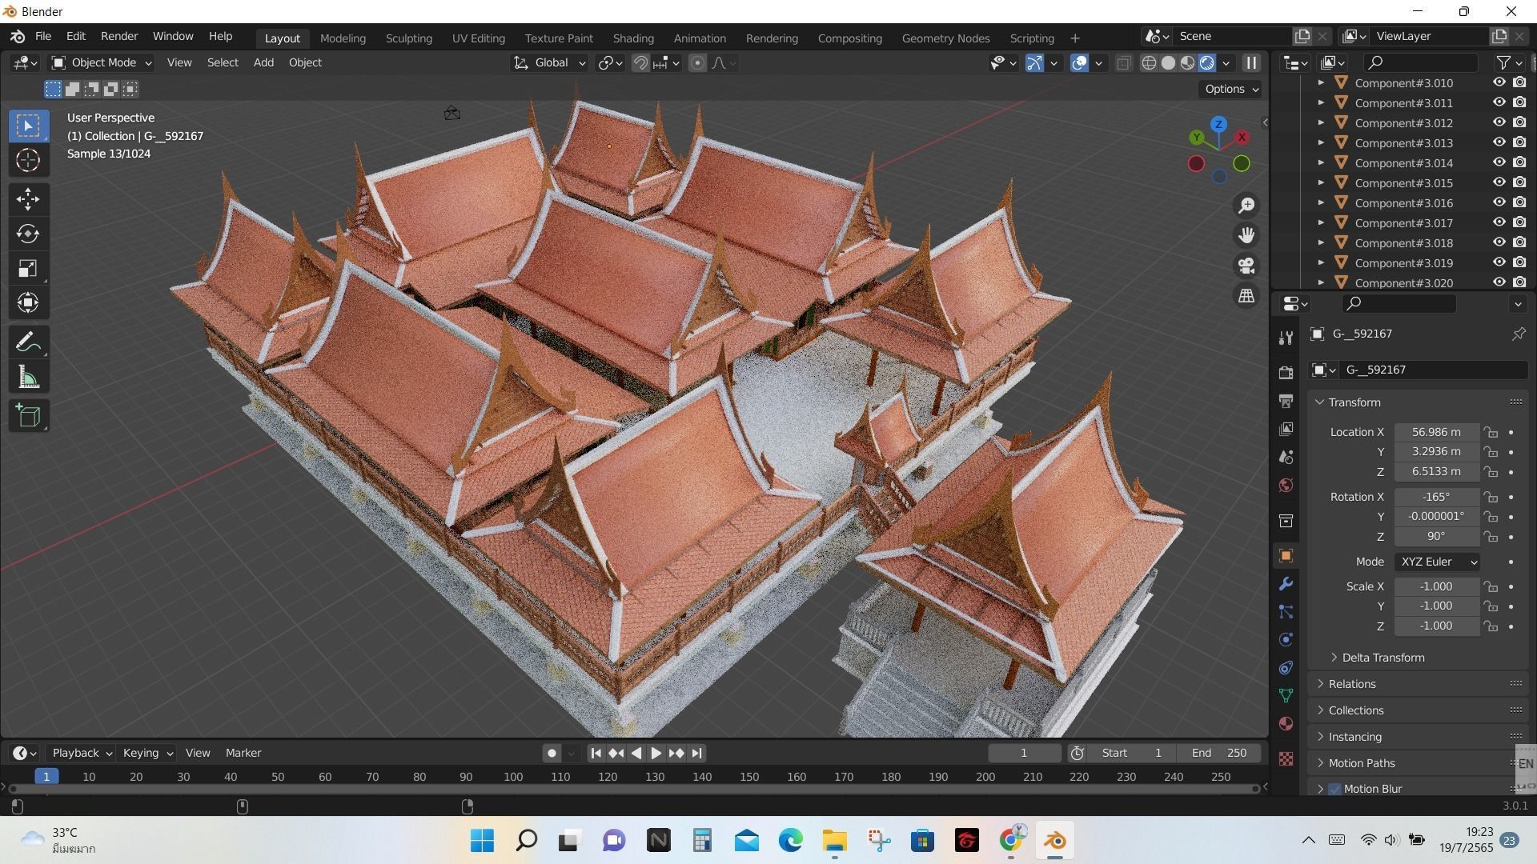
Task: Open the Object Mode dropdown
Action: [101, 62]
